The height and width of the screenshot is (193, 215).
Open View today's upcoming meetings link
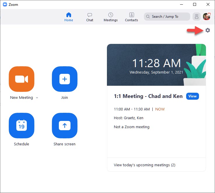[144, 165]
